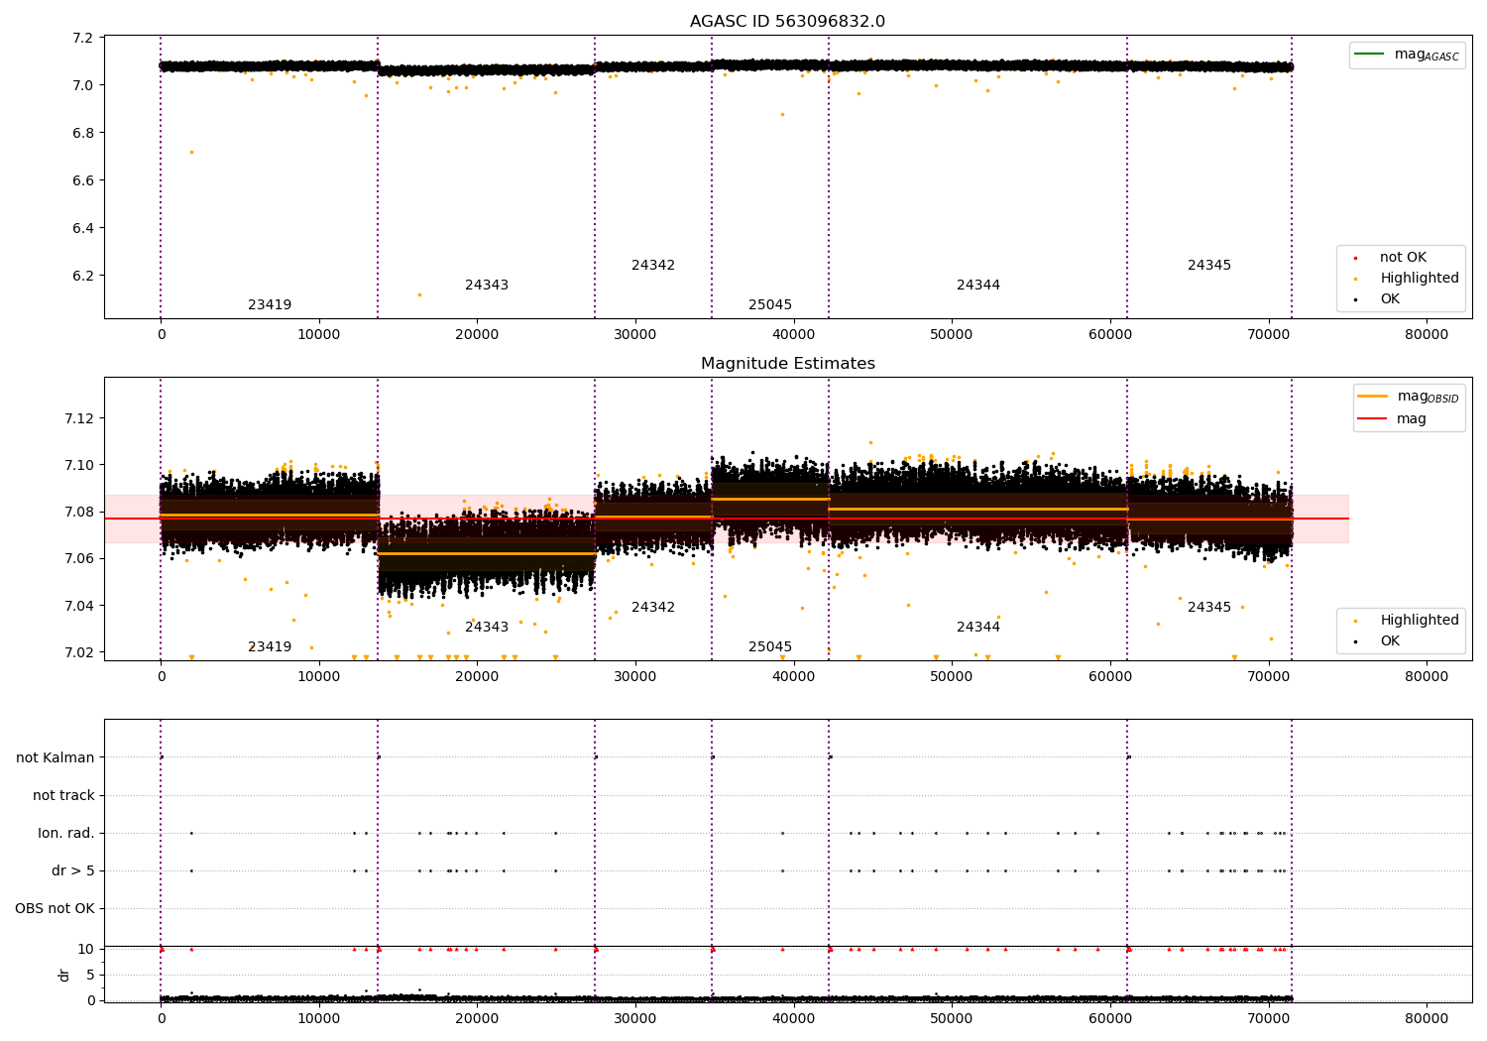1487x1041 pixels.
Task: Click the outlier point near 6.7 in obsid 23419
Action: pyautogui.click(x=191, y=152)
